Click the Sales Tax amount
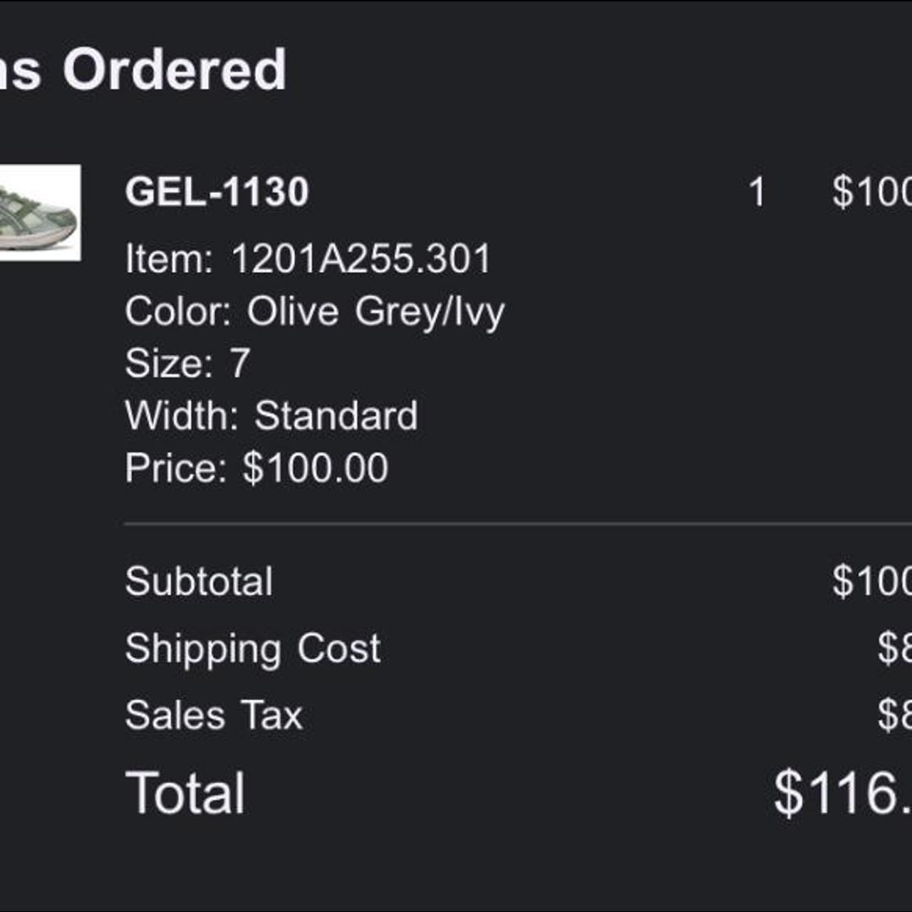 pyautogui.click(x=894, y=715)
